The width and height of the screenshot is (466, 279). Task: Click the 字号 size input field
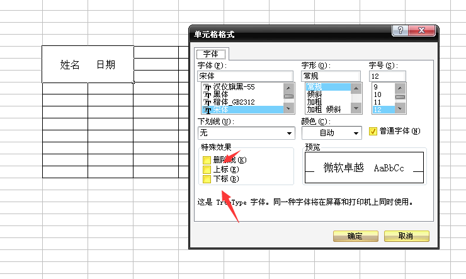click(x=387, y=76)
